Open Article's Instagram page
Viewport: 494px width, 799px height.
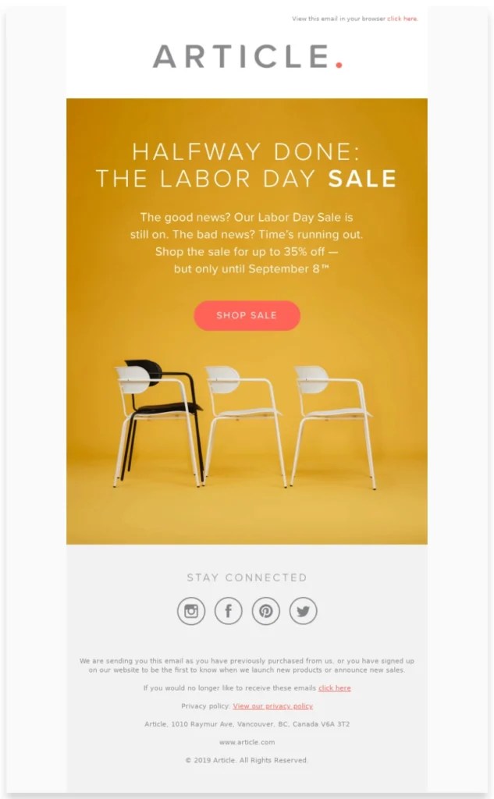[x=190, y=611]
